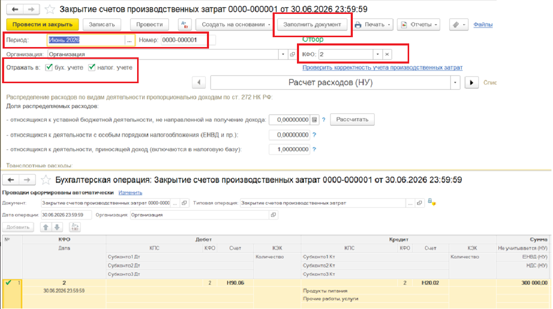Image resolution: width=553 pixels, height=309 pixels.
Task: Click the ellipsis button beside Период
Action: pyautogui.click(x=129, y=40)
